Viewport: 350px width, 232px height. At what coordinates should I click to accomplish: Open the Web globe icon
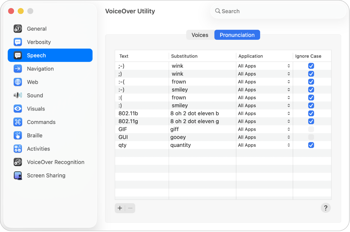[x=17, y=82]
